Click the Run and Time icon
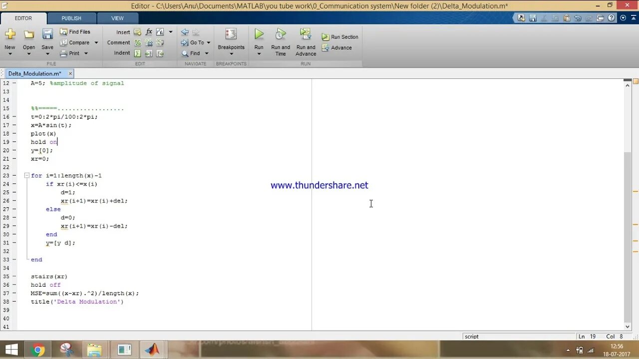Screen dimensions: 639x359 click(281, 34)
